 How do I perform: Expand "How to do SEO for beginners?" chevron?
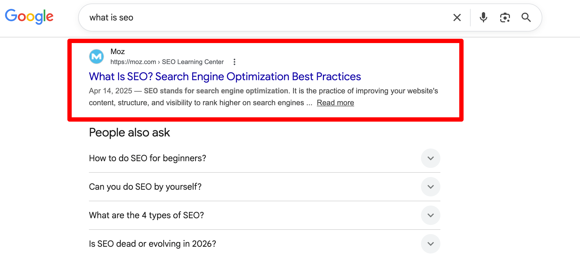(430, 158)
